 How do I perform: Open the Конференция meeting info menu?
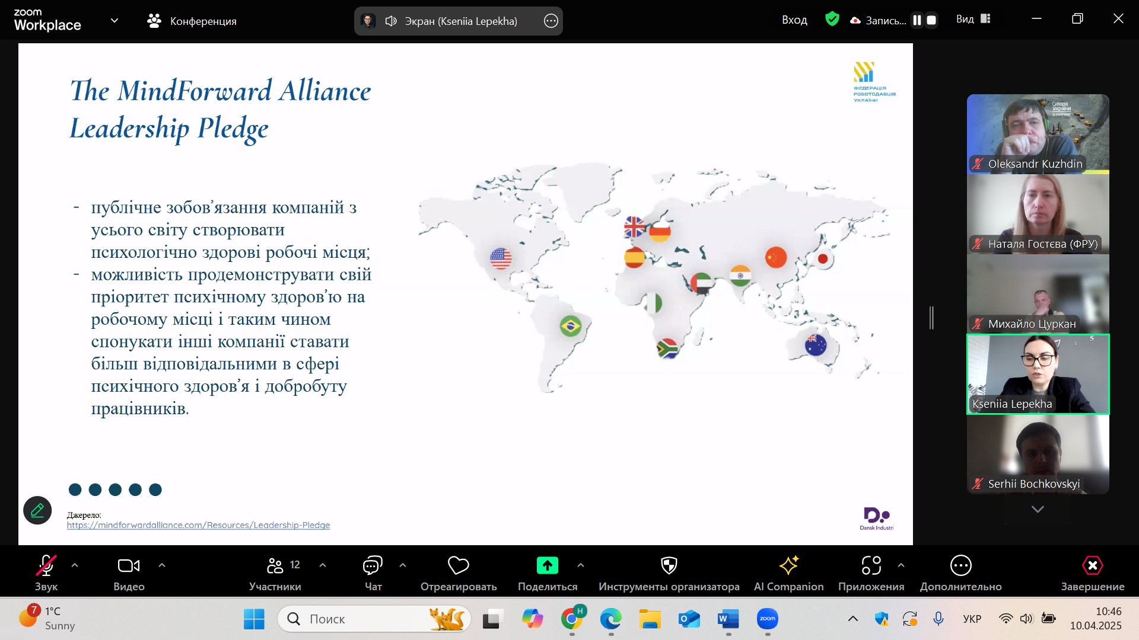tap(192, 21)
